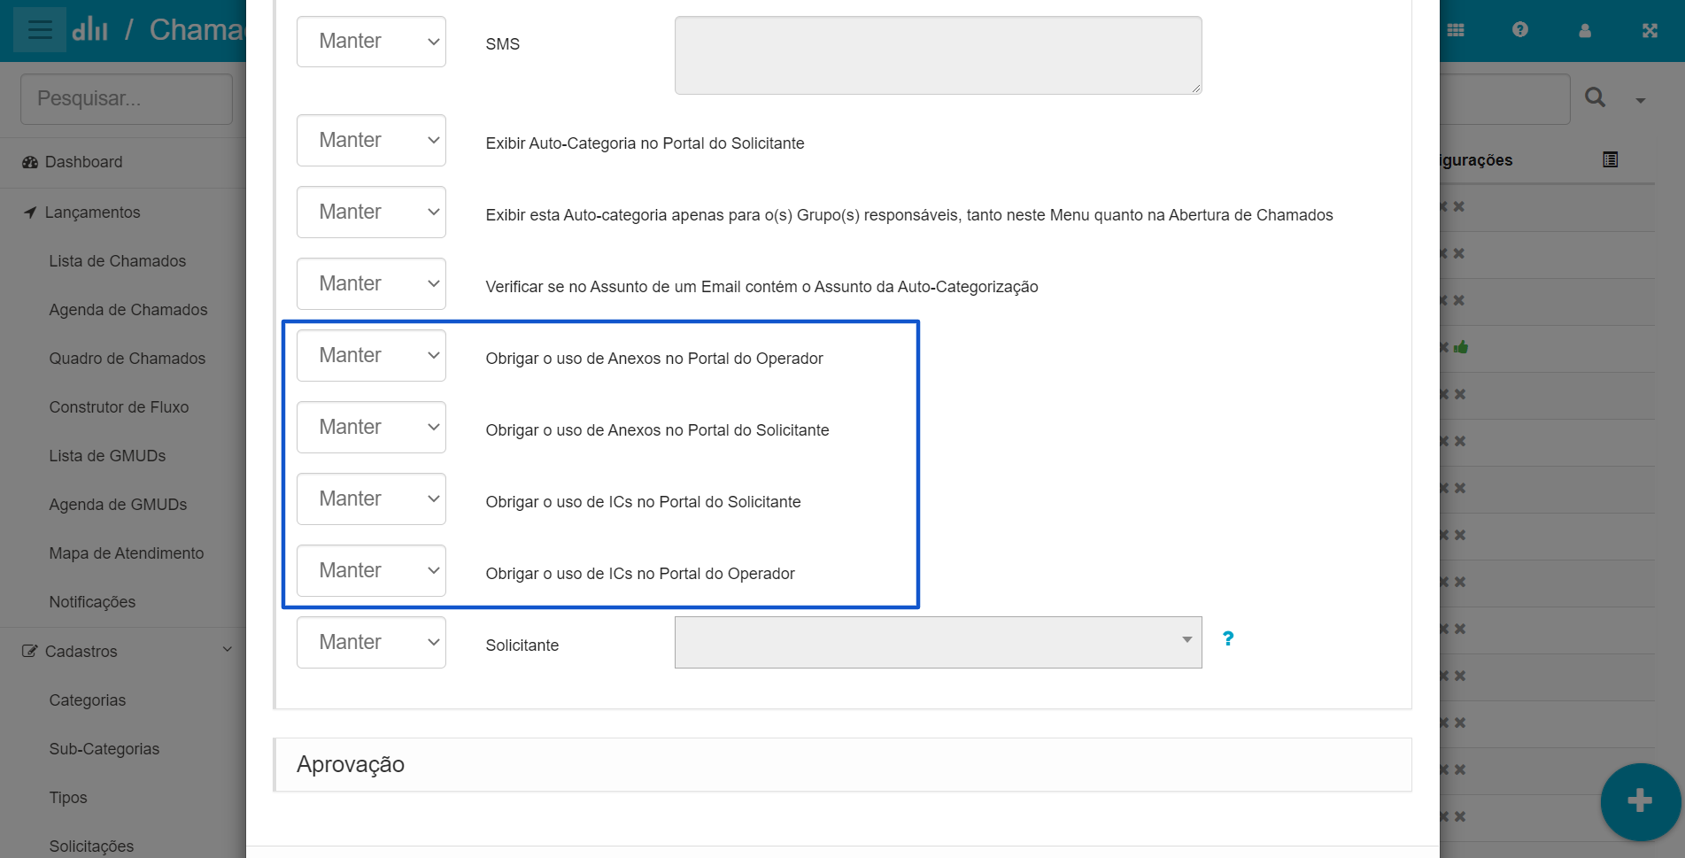Image resolution: width=1685 pixels, height=858 pixels.
Task: Open Agenda de Chamados
Action: click(128, 310)
